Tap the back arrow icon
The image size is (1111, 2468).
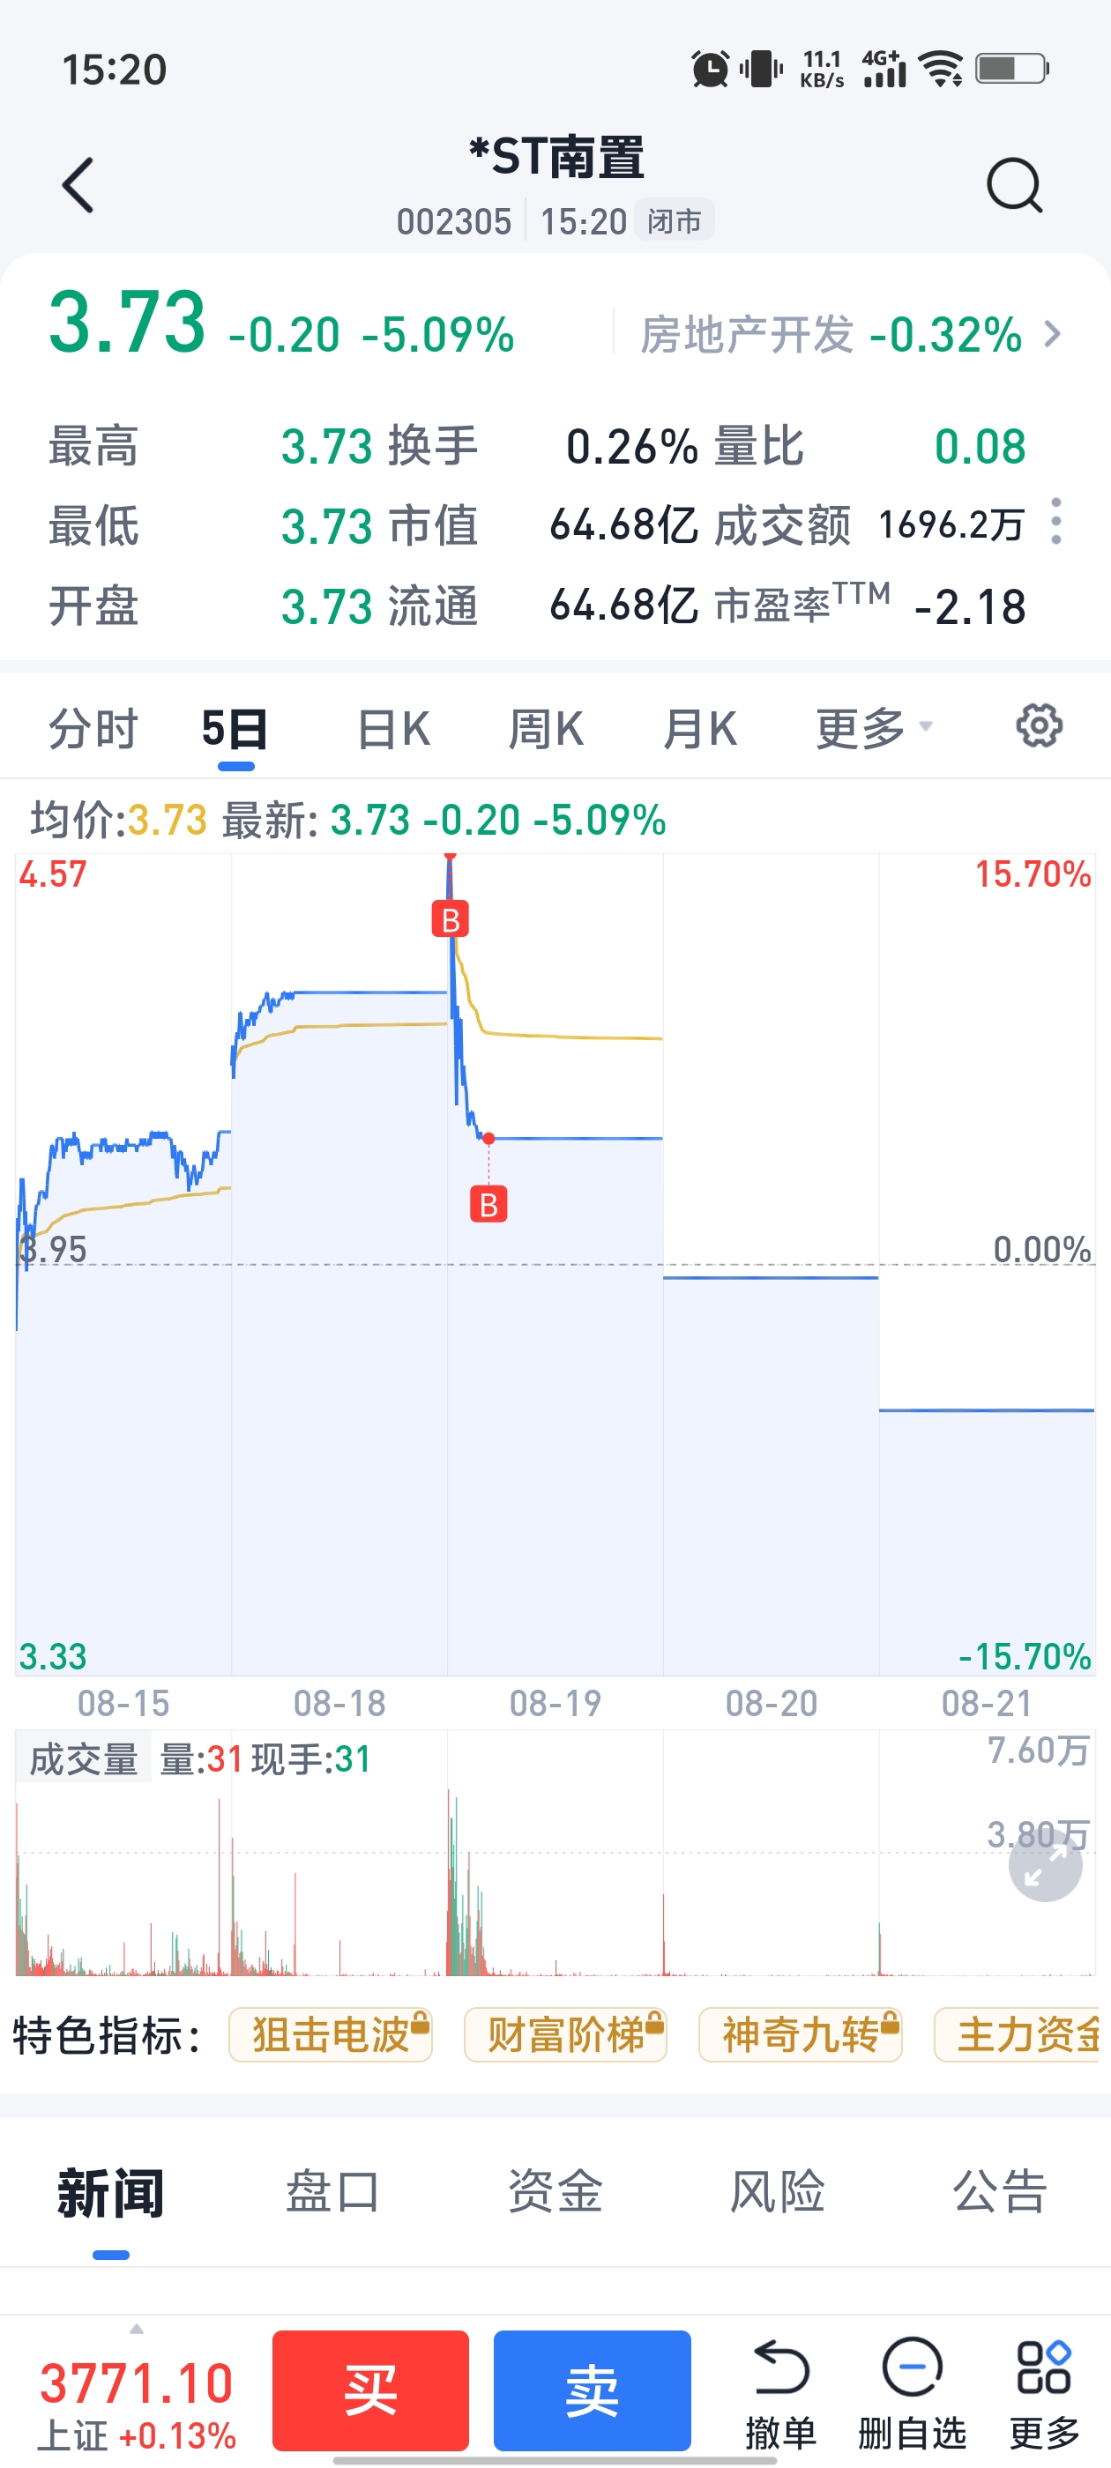click(x=78, y=185)
